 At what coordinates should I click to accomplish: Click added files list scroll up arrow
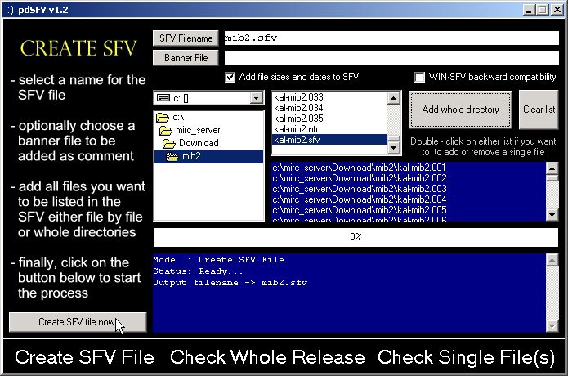(x=552, y=168)
